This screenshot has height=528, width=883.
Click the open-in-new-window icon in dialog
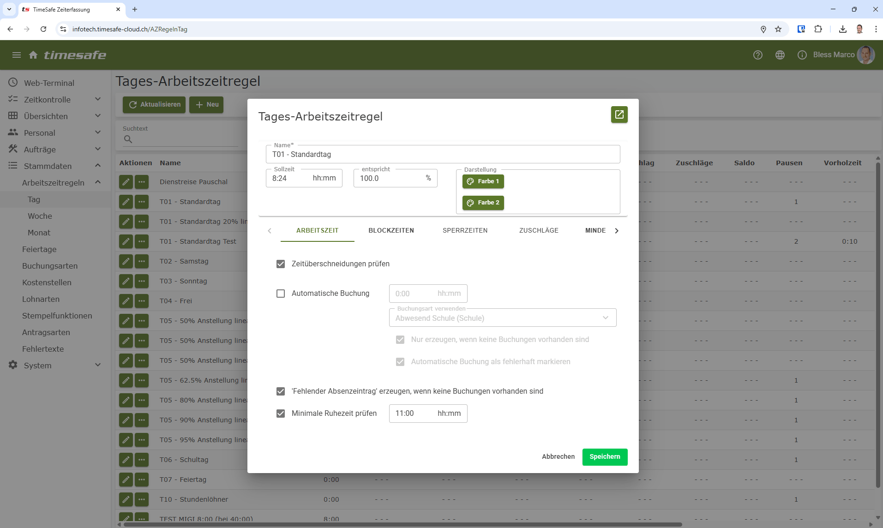point(619,114)
